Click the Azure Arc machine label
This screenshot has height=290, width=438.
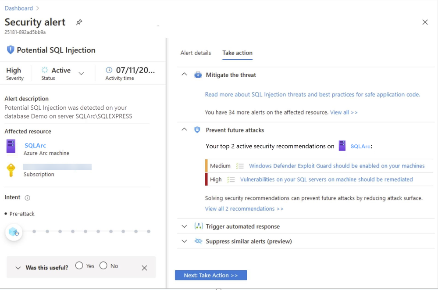click(46, 153)
